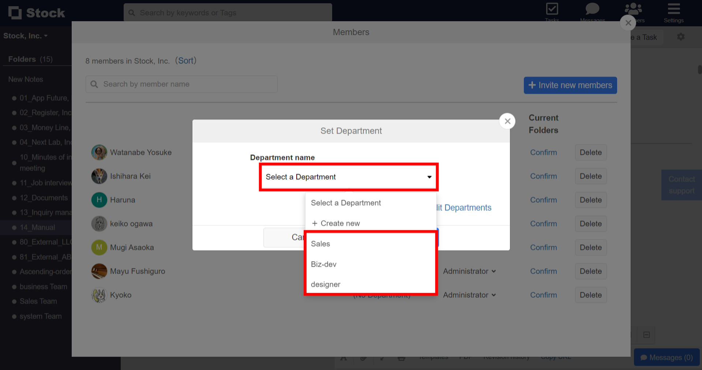The image size is (702, 370).
Task: Click the Sort link next to member count
Action: [x=186, y=61]
